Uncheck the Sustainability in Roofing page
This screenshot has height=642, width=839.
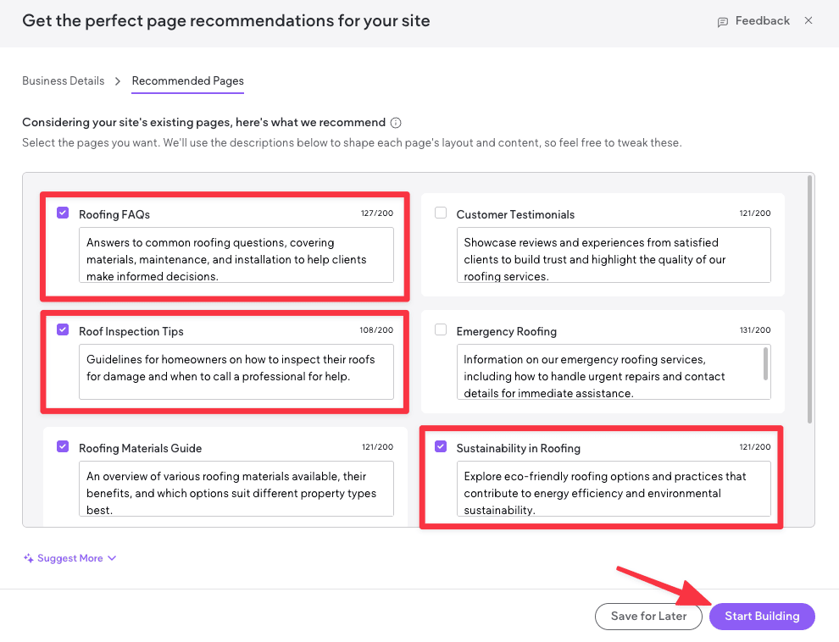point(441,446)
